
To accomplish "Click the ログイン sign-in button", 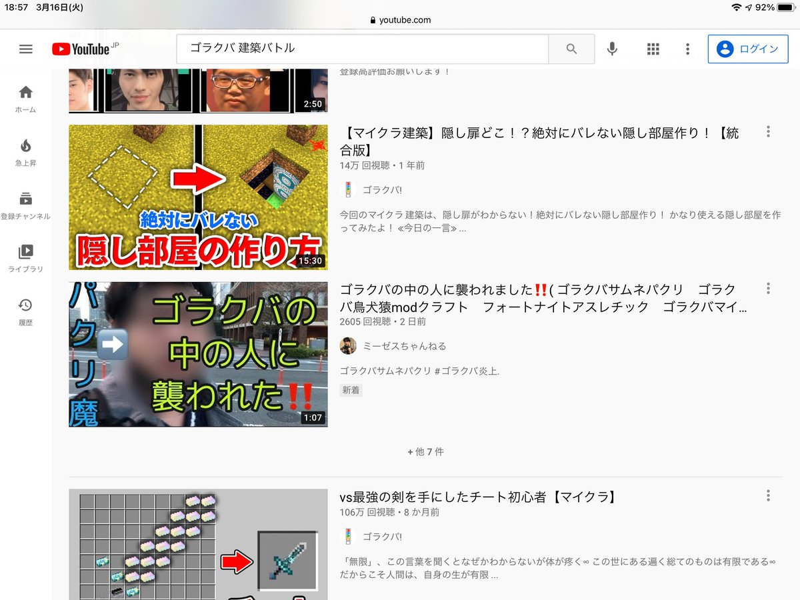I will tap(748, 49).
